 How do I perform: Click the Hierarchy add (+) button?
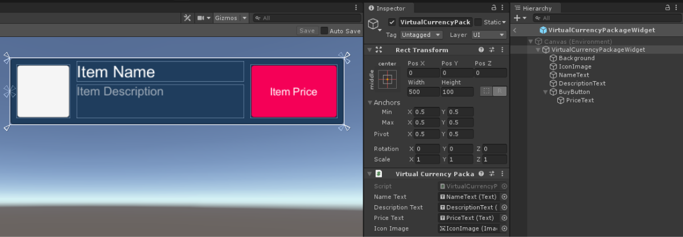[x=517, y=18]
